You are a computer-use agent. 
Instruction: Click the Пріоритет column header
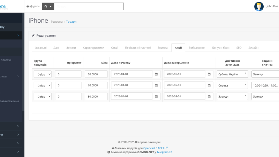click(x=74, y=63)
